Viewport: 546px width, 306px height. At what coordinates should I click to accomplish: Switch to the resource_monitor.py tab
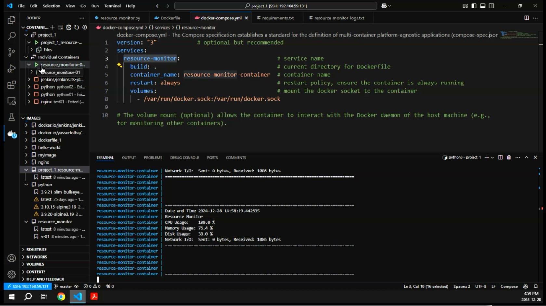tap(120, 18)
